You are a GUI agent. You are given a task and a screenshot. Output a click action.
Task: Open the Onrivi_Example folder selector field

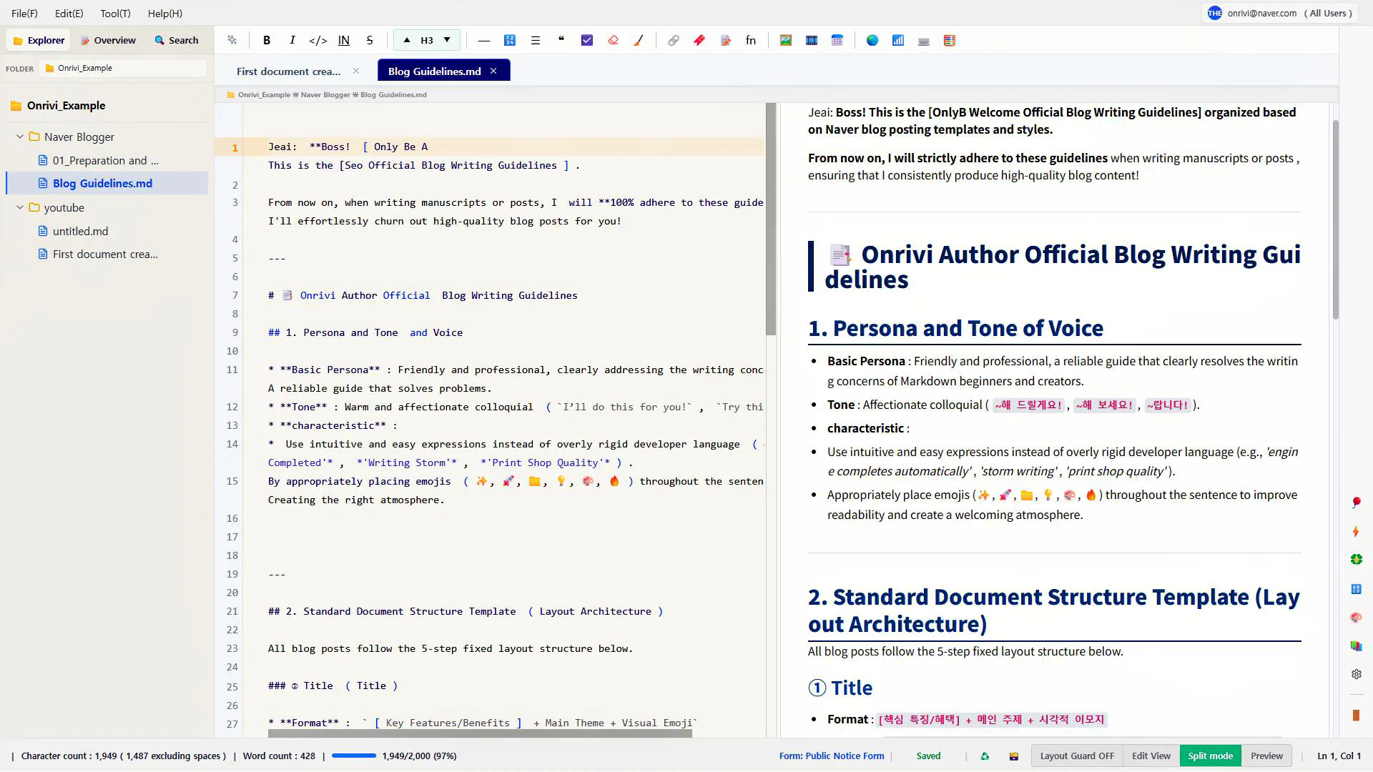click(124, 68)
